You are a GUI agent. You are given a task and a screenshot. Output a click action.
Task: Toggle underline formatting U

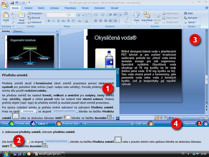tap(58, 21)
